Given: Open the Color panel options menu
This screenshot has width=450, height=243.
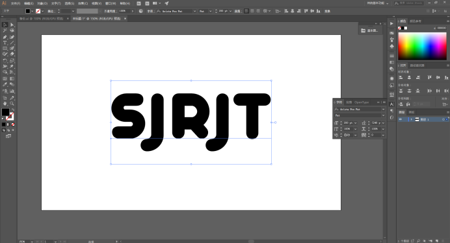Looking at the screenshot, I should coord(447,21).
